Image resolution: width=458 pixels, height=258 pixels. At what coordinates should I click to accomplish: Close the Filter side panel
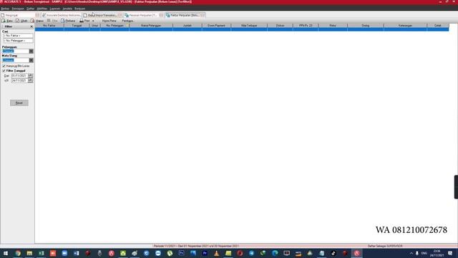pyautogui.click(x=31, y=27)
